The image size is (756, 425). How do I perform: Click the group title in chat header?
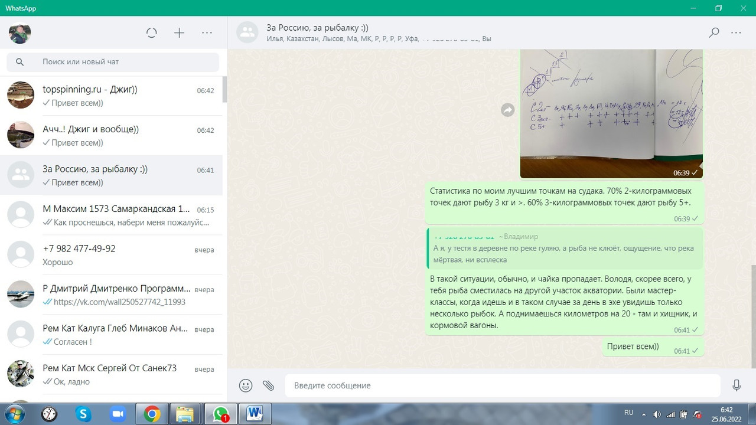click(318, 28)
